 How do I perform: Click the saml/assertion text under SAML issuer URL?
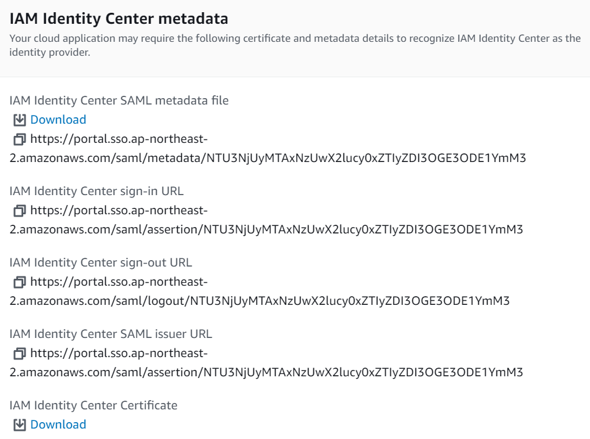266,372
